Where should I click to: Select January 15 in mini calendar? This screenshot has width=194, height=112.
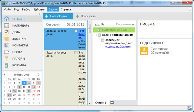(x=14, y=91)
